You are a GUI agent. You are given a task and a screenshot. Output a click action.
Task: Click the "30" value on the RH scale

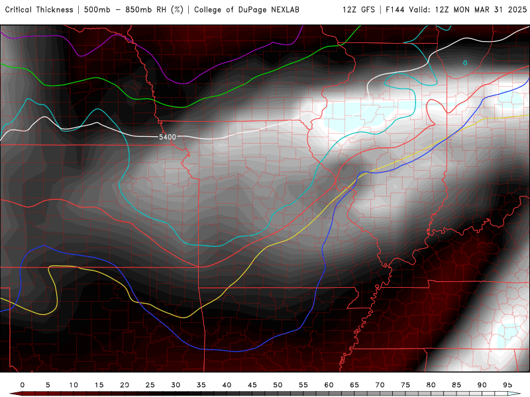pyautogui.click(x=176, y=385)
